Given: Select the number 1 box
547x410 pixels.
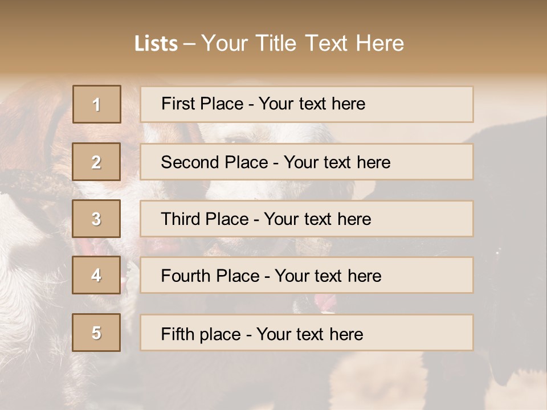Looking at the screenshot, I should click(97, 104).
